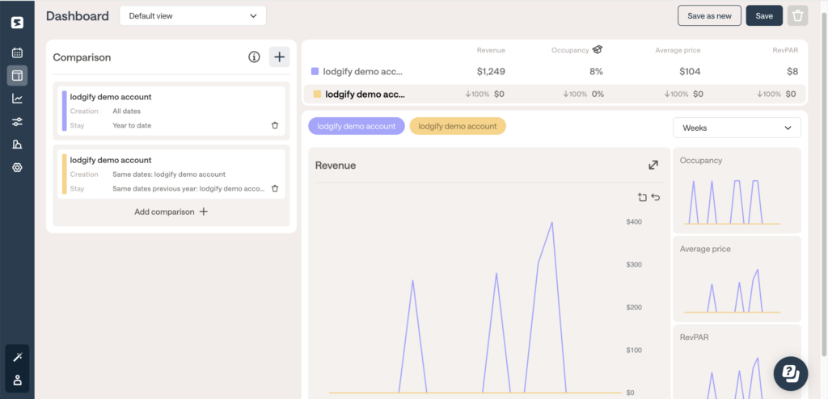Screen dimensions: 828x399
Task: Open the reports shape icon in the sidebar
Action: tap(18, 145)
